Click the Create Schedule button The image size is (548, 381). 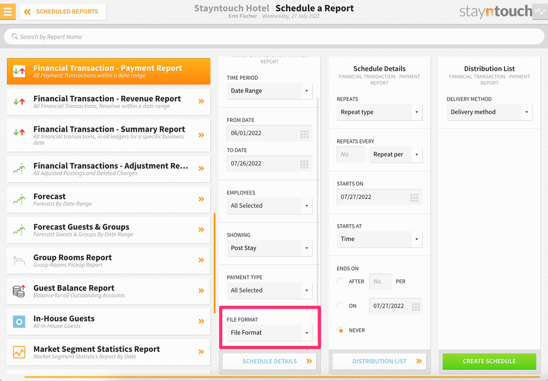click(x=489, y=361)
